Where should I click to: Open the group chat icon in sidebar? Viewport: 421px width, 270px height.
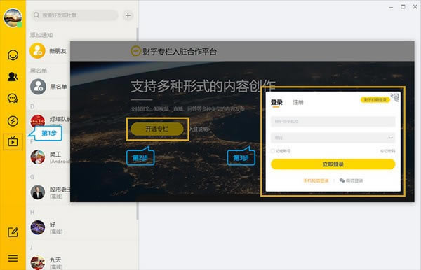tap(13, 99)
